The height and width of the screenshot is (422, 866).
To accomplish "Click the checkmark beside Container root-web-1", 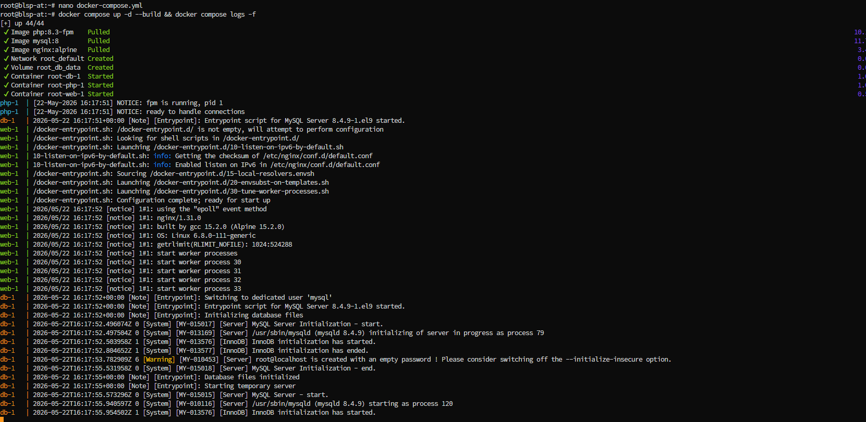I will click(x=6, y=94).
